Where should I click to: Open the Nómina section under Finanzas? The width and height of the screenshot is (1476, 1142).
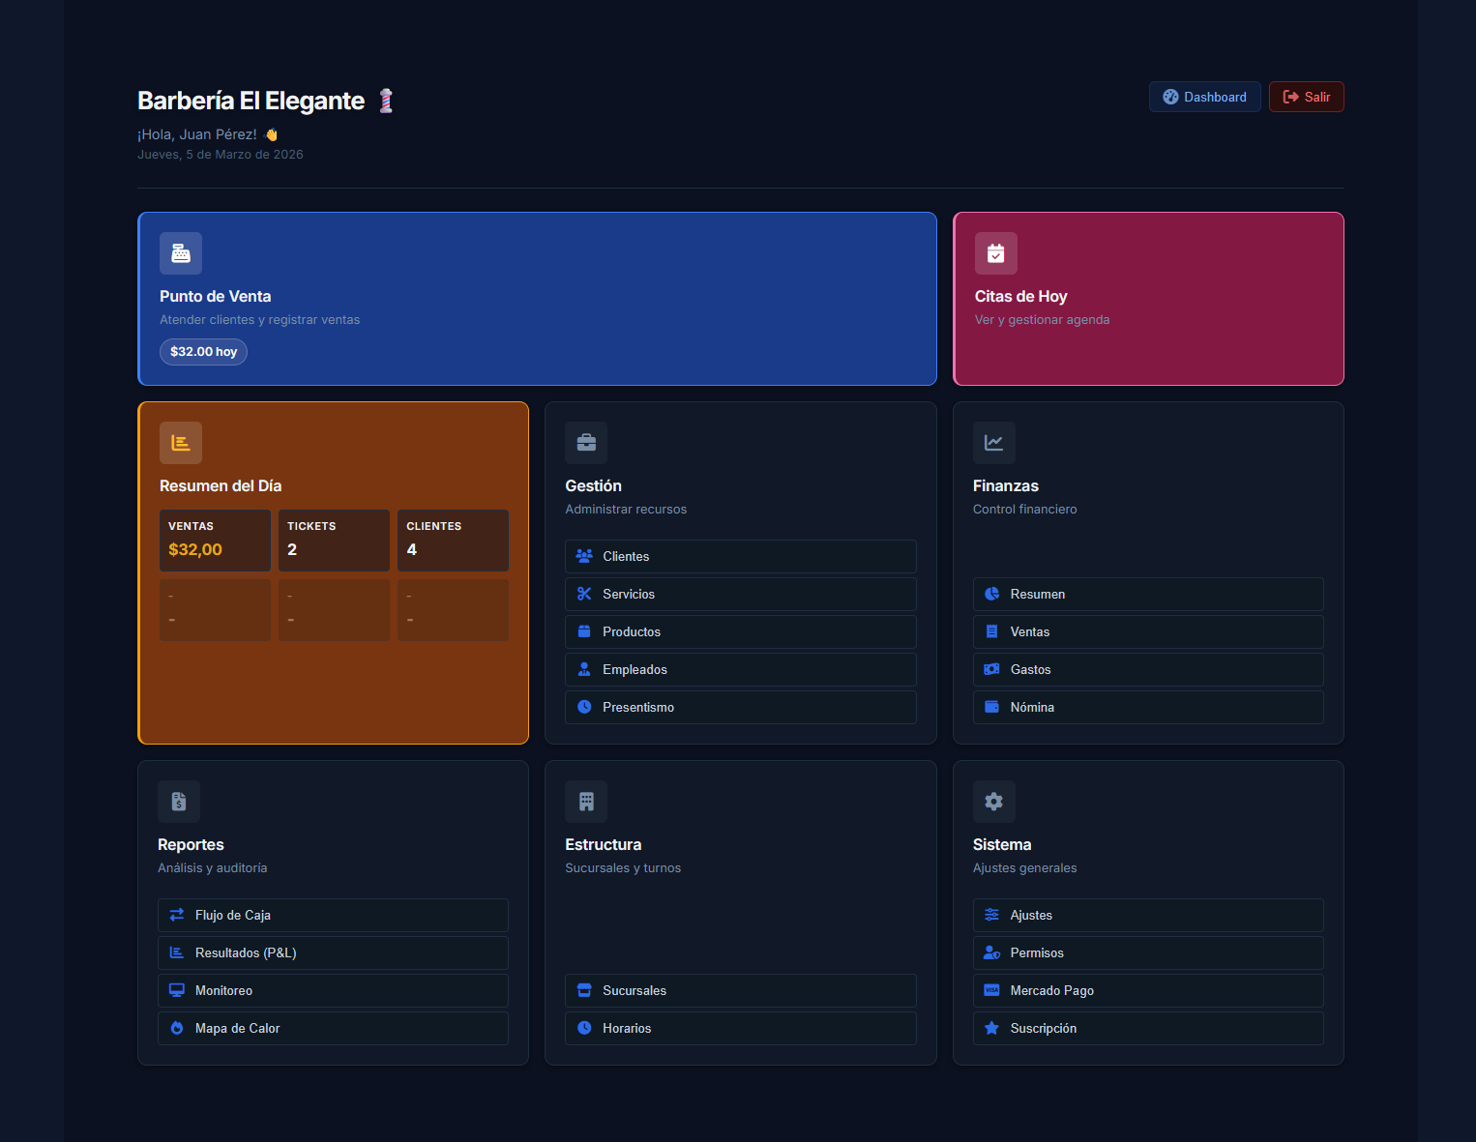1148,707
